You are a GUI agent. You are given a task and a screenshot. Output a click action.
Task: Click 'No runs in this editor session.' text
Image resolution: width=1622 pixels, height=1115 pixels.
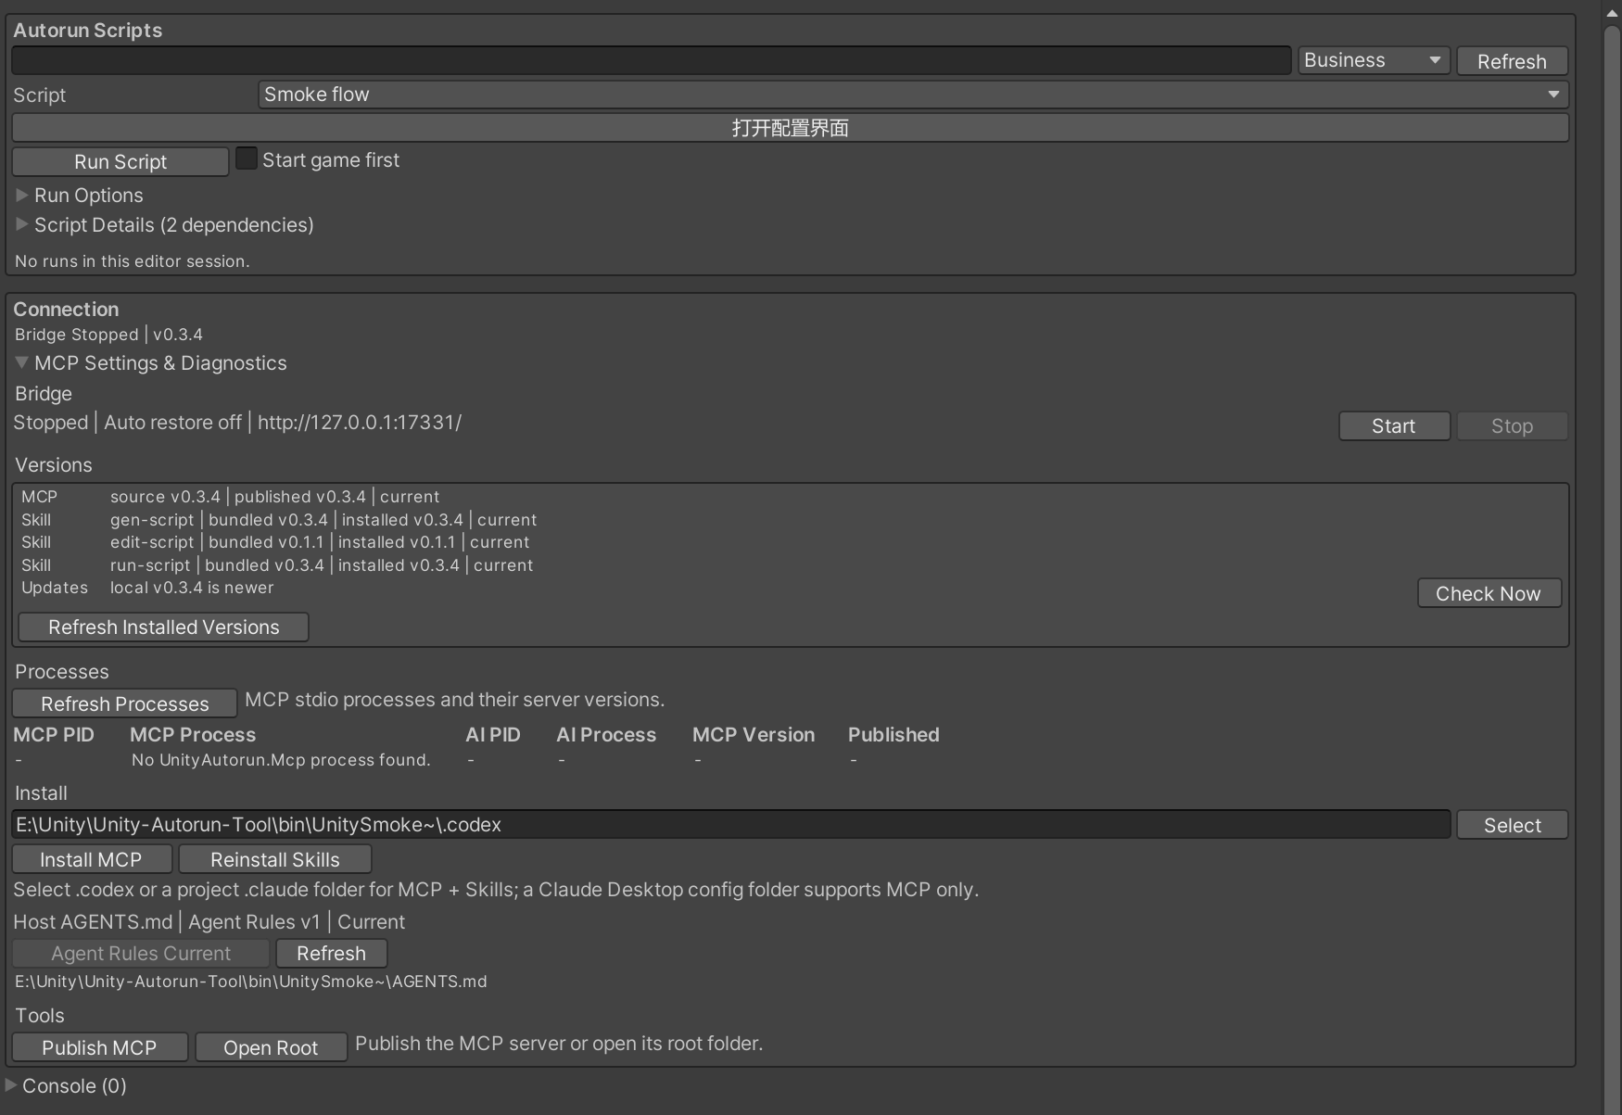pos(133,261)
